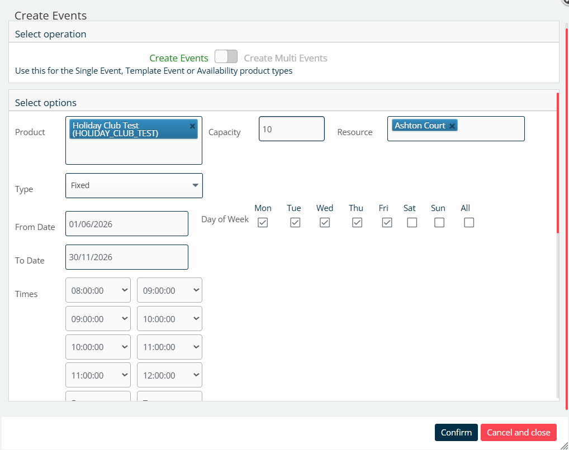Open the 09:00:00 end time dropdown in the first row
This screenshot has height=450, width=569.
169,290
